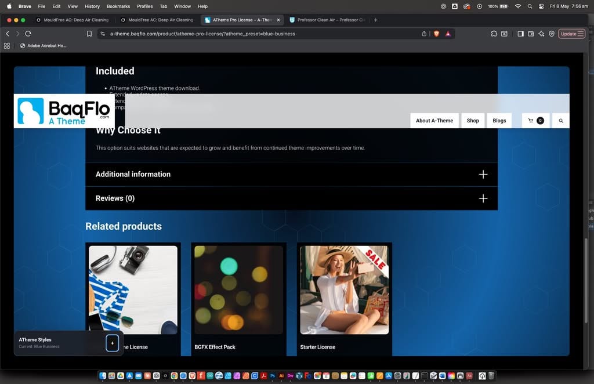
Task: Open the View menu
Action: [x=73, y=6]
